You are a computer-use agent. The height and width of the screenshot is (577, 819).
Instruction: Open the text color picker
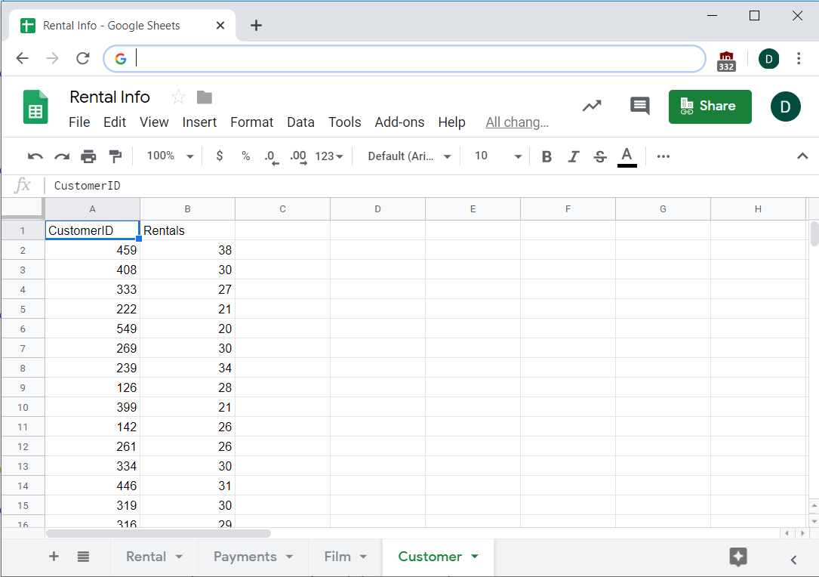[627, 156]
